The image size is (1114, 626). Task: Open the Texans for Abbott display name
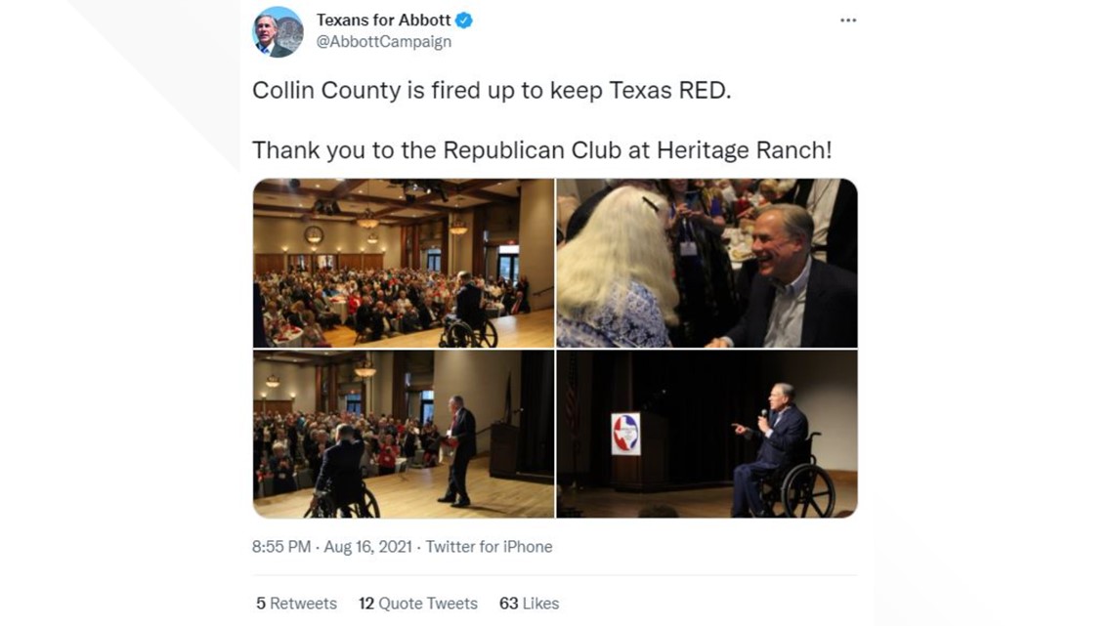[x=383, y=21]
